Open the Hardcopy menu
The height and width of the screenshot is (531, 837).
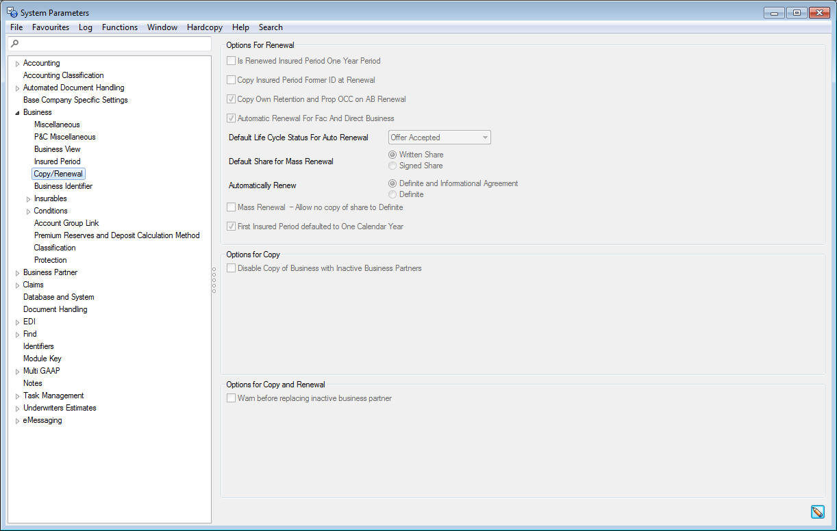204,27
